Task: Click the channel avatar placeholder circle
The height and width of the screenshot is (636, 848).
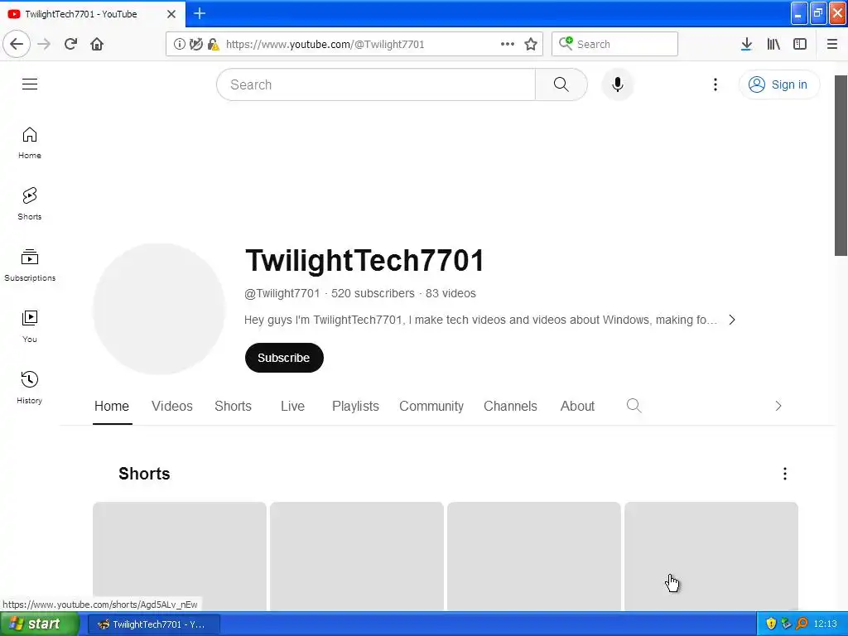Action: click(159, 309)
